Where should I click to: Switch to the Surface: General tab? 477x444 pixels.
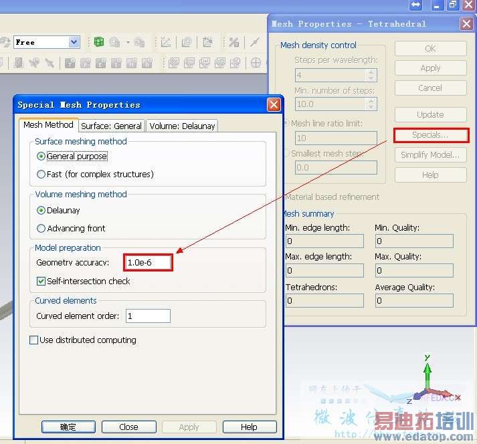pos(111,126)
